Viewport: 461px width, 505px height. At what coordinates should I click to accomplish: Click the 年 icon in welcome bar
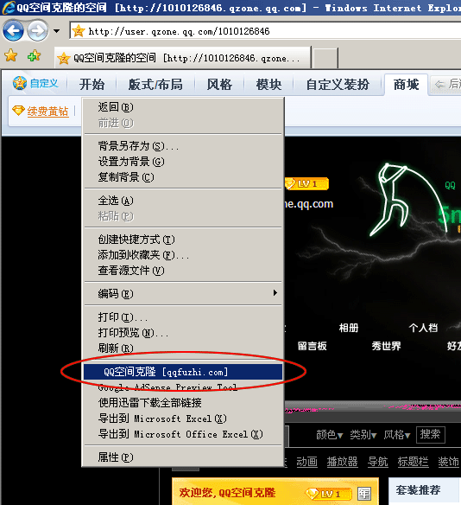(x=364, y=494)
